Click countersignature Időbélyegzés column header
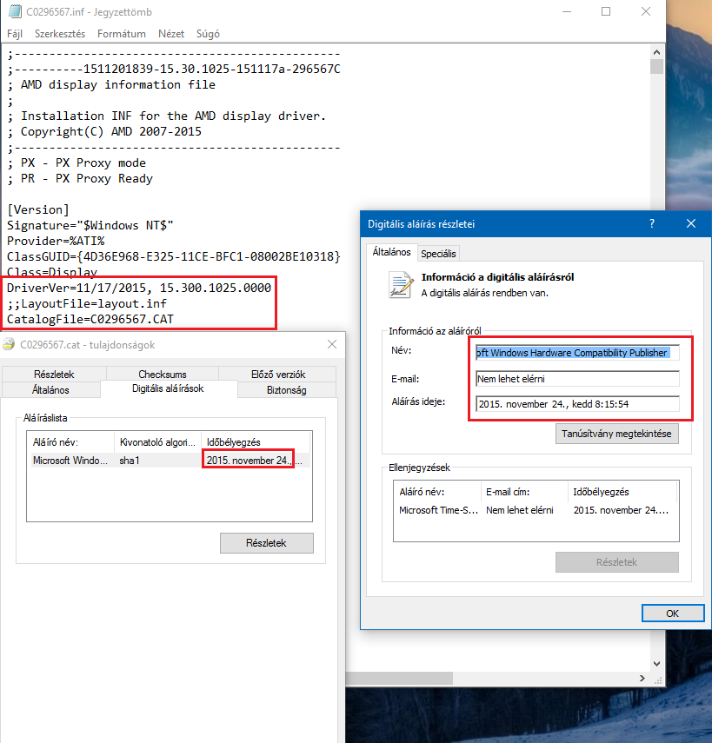The width and height of the screenshot is (712, 743). click(x=622, y=492)
